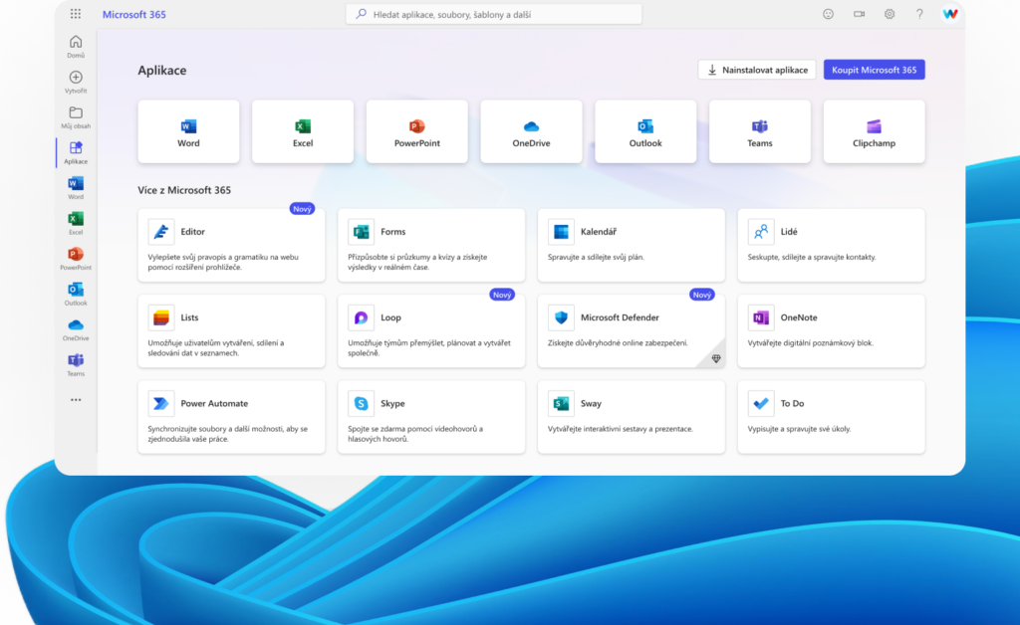Image resolution: width=1020 pixels, height=625 pixels.
Task: Click the Nový badge on Loop card
Action: (502, 295)
